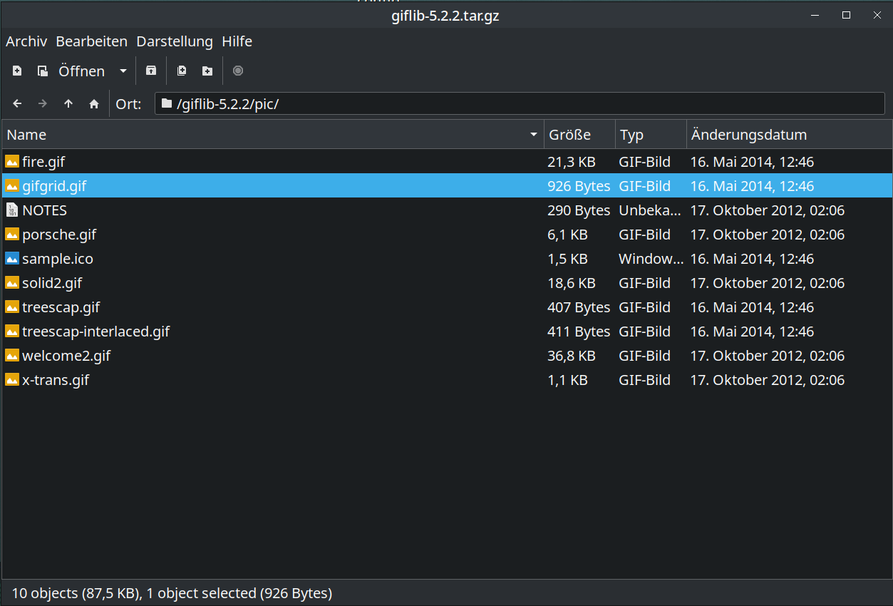Click the Öffnen button in the toolbar

coord(73,71)
